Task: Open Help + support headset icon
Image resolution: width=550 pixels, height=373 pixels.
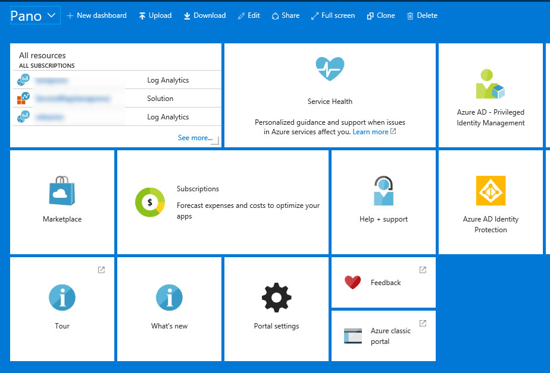Action: [x=383, y=191]
